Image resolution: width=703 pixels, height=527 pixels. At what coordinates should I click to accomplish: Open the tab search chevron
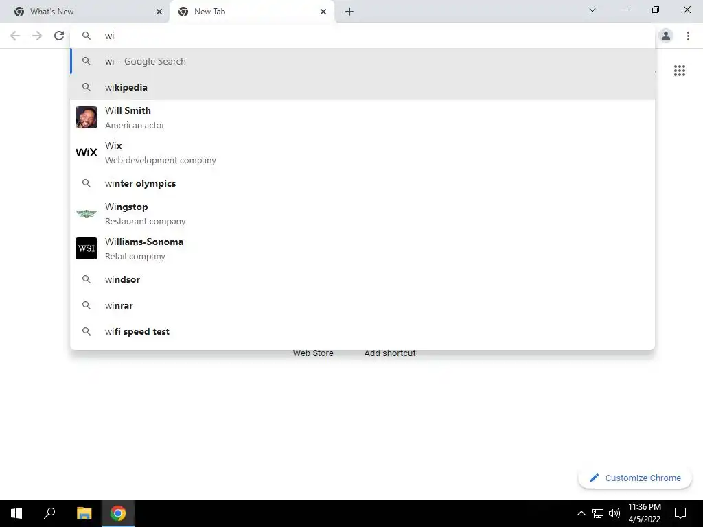point(592,10)
